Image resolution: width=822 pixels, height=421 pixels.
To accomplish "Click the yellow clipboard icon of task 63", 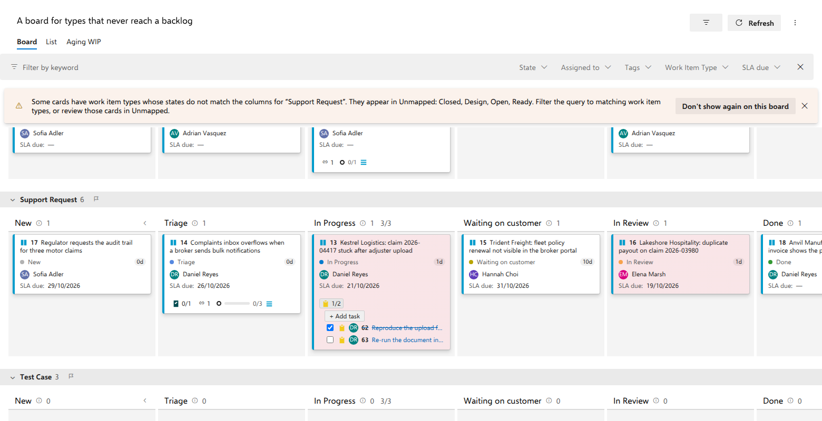I will click(342, 340).
